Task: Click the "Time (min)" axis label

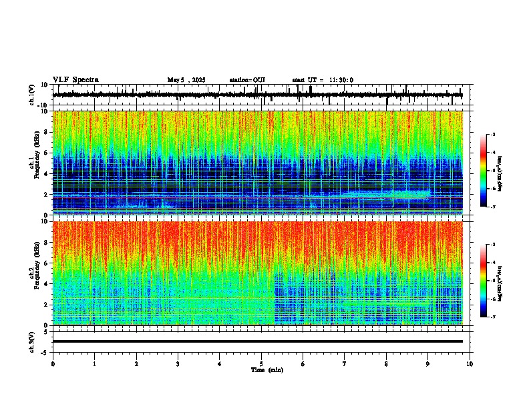Action: [x=267, y=370]
